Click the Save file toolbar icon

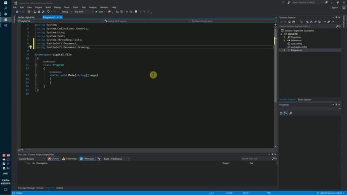pos(39,12)
